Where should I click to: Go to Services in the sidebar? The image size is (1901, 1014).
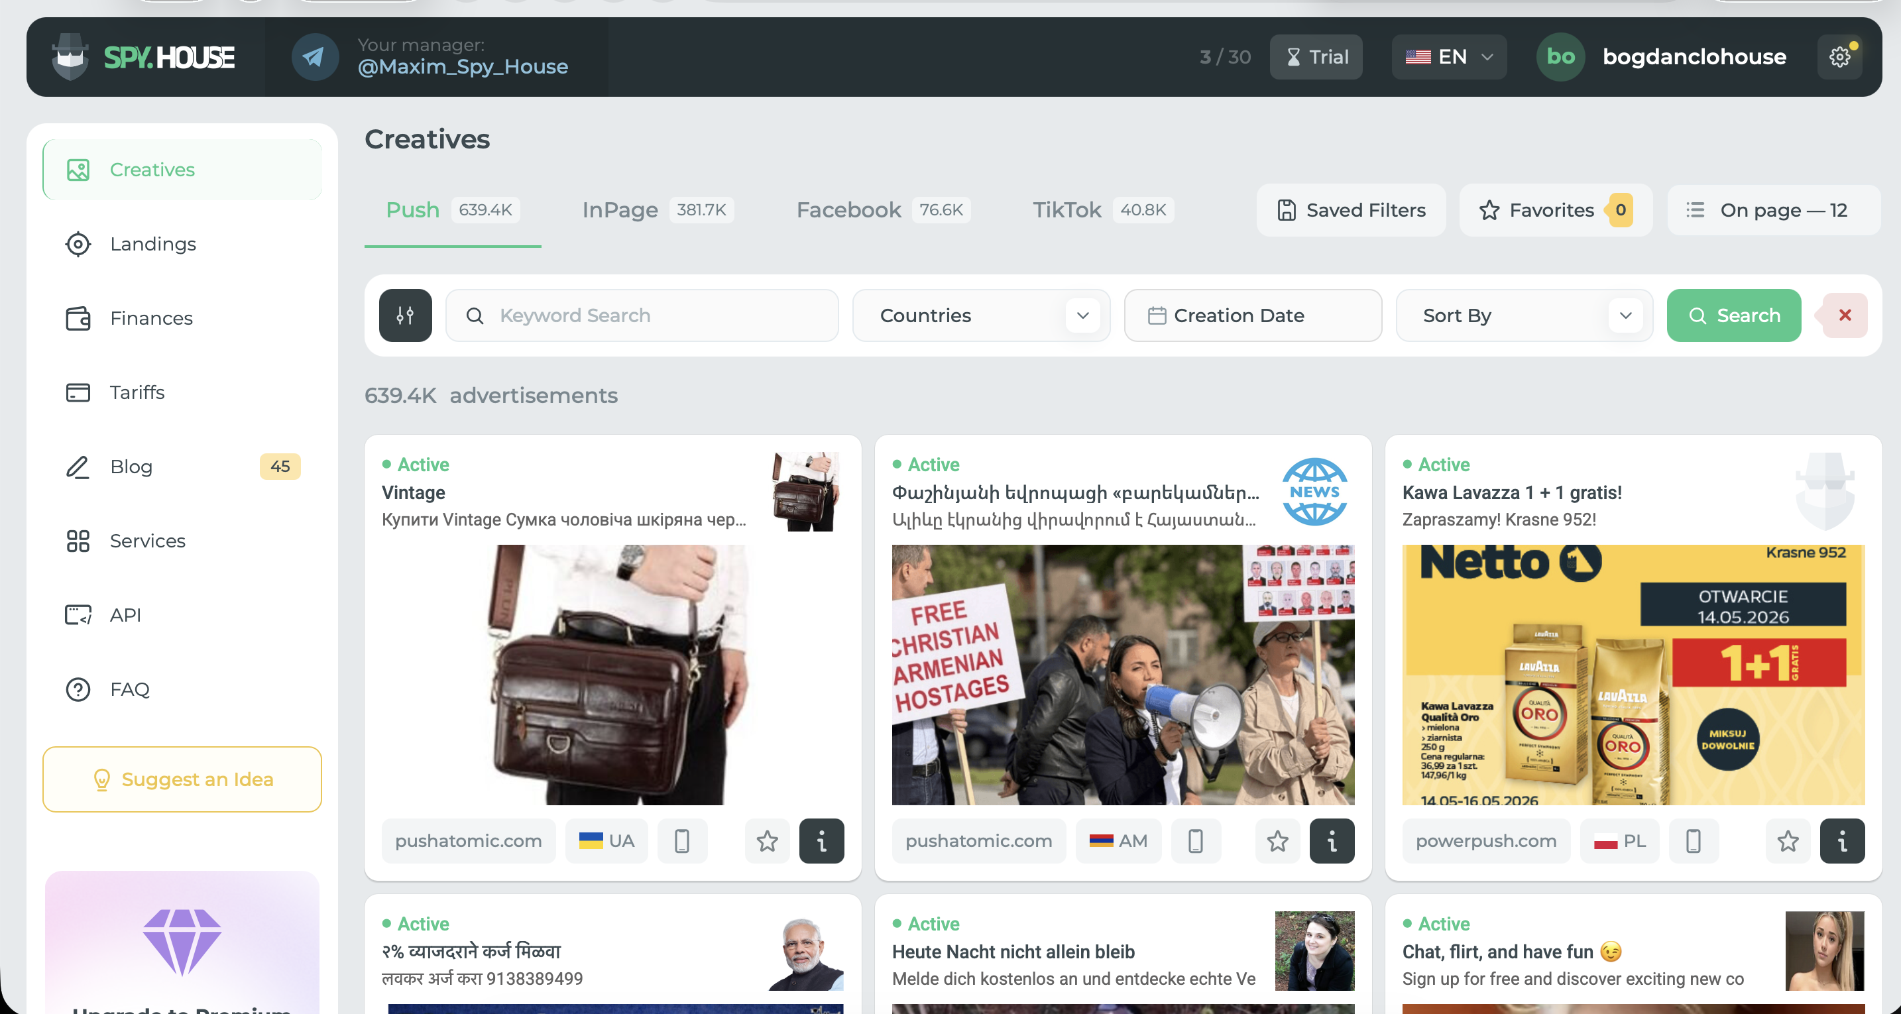point(182,541)
